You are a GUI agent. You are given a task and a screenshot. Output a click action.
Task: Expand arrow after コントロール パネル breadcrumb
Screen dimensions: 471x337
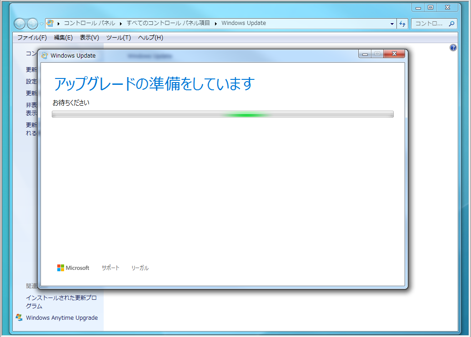(121, 24)
